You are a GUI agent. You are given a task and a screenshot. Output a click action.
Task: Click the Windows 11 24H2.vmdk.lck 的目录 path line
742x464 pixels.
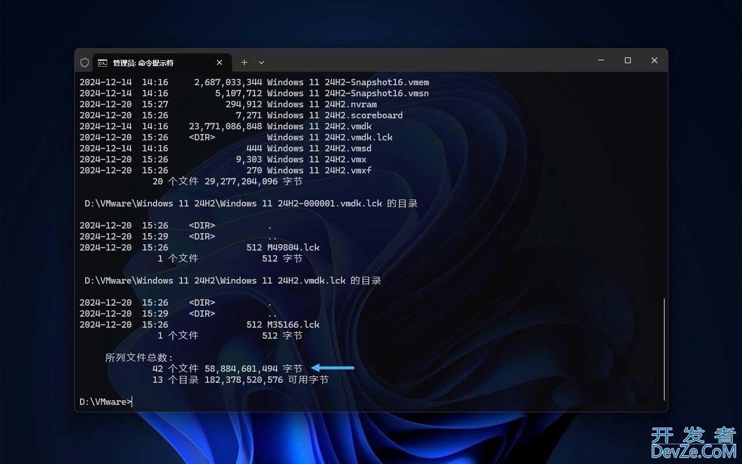[233, 281]
